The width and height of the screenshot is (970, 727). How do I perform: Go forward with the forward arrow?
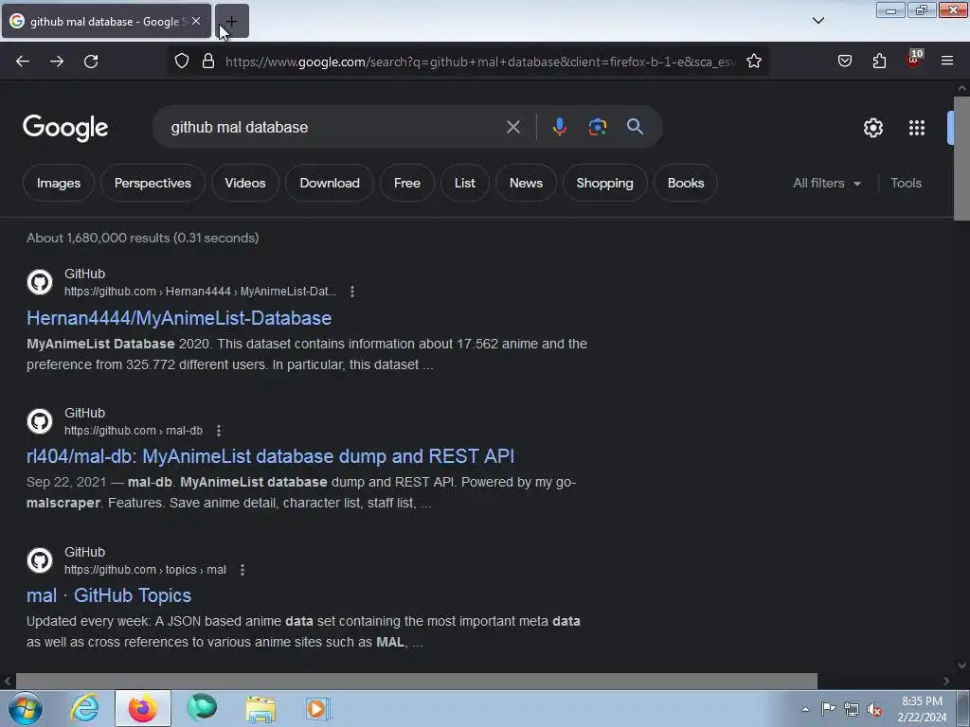pyautogui.click(x=57, y=62)
